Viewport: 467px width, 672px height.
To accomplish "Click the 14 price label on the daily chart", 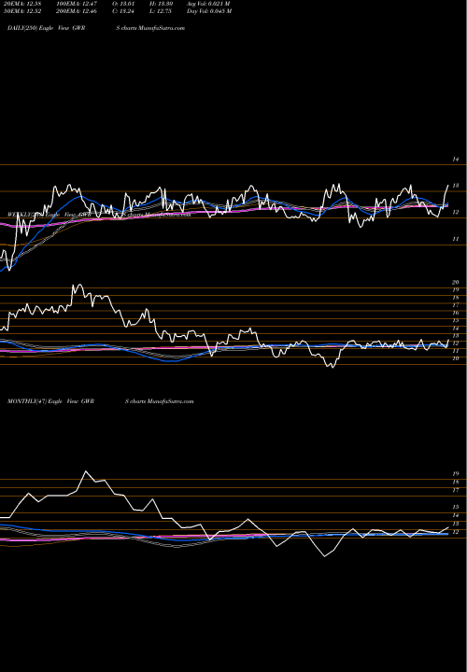I will (x=456, y=159).
